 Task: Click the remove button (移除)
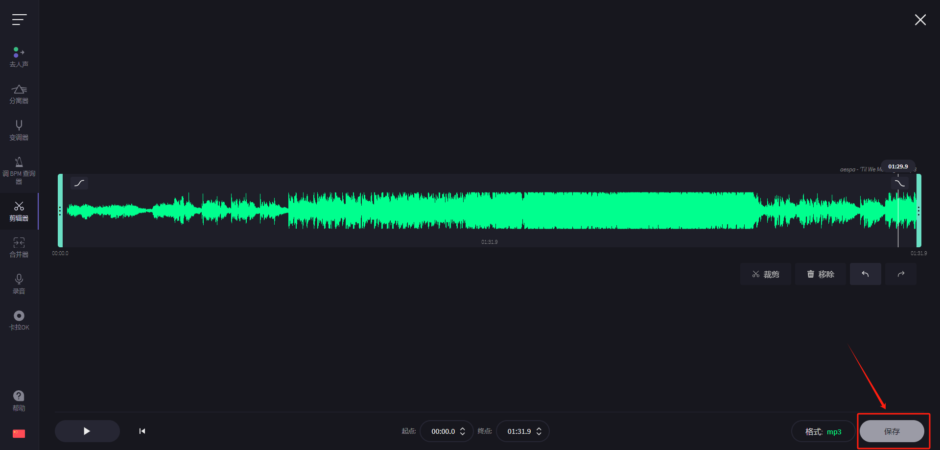(x=821, y=274)
